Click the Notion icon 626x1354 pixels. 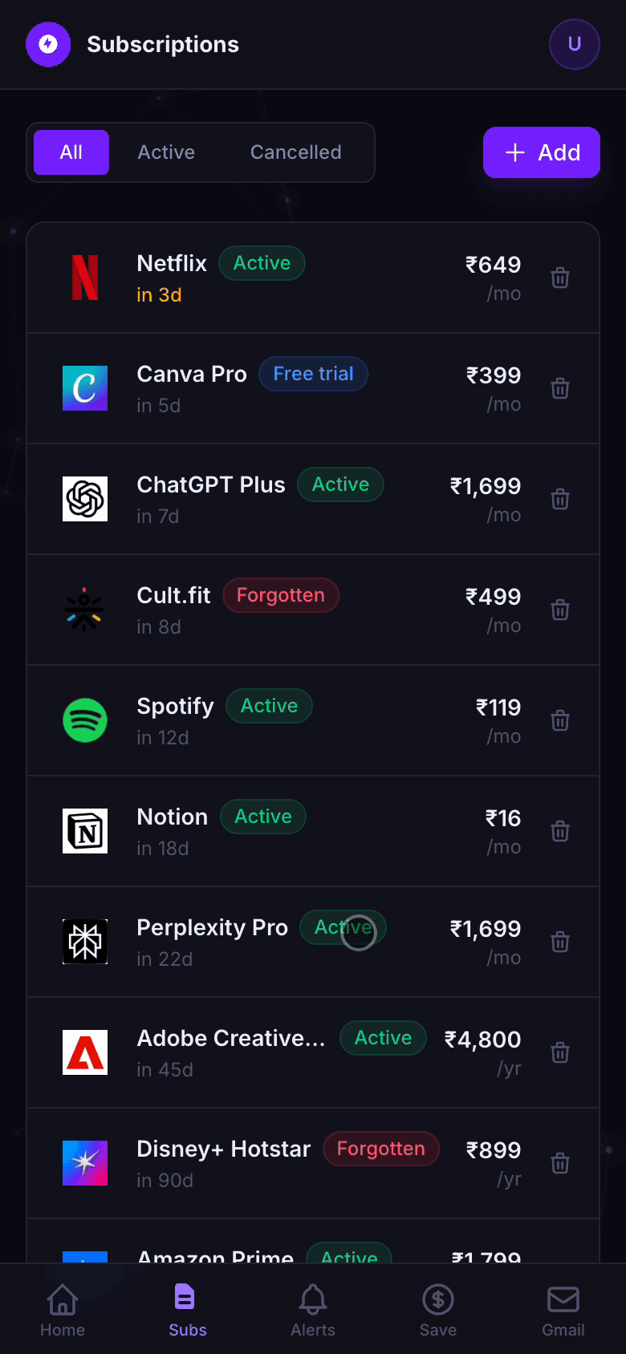84,830
